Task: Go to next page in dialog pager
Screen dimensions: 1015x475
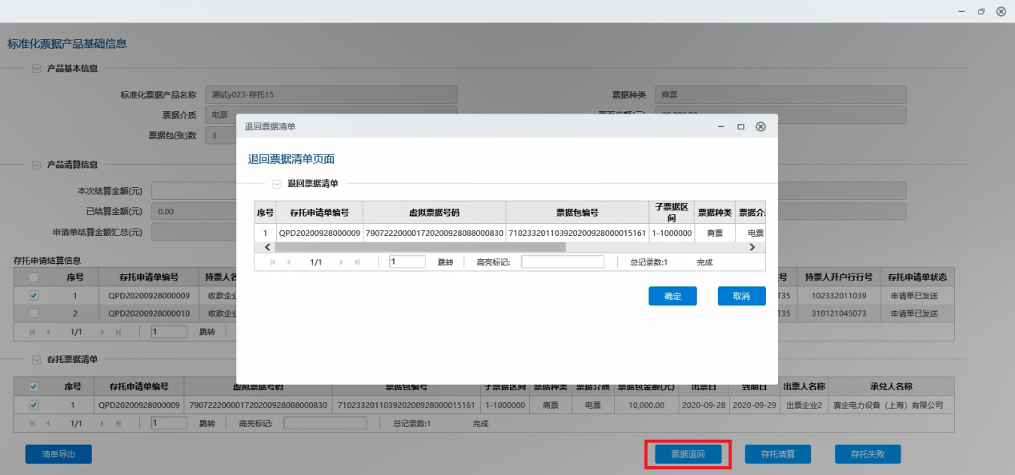Action: [x=342, y=262]
